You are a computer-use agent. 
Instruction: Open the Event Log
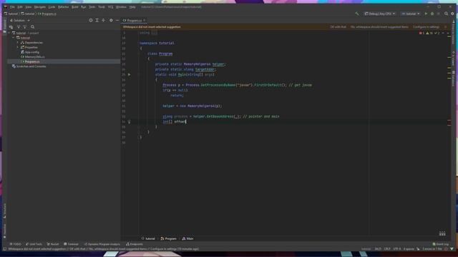click(x=441, y=244)
